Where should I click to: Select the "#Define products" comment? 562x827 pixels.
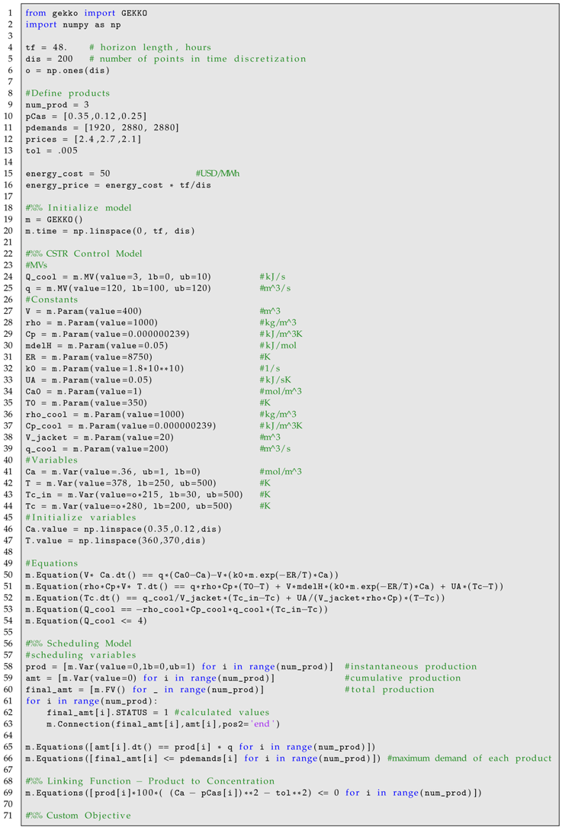(x=68, y=93)
